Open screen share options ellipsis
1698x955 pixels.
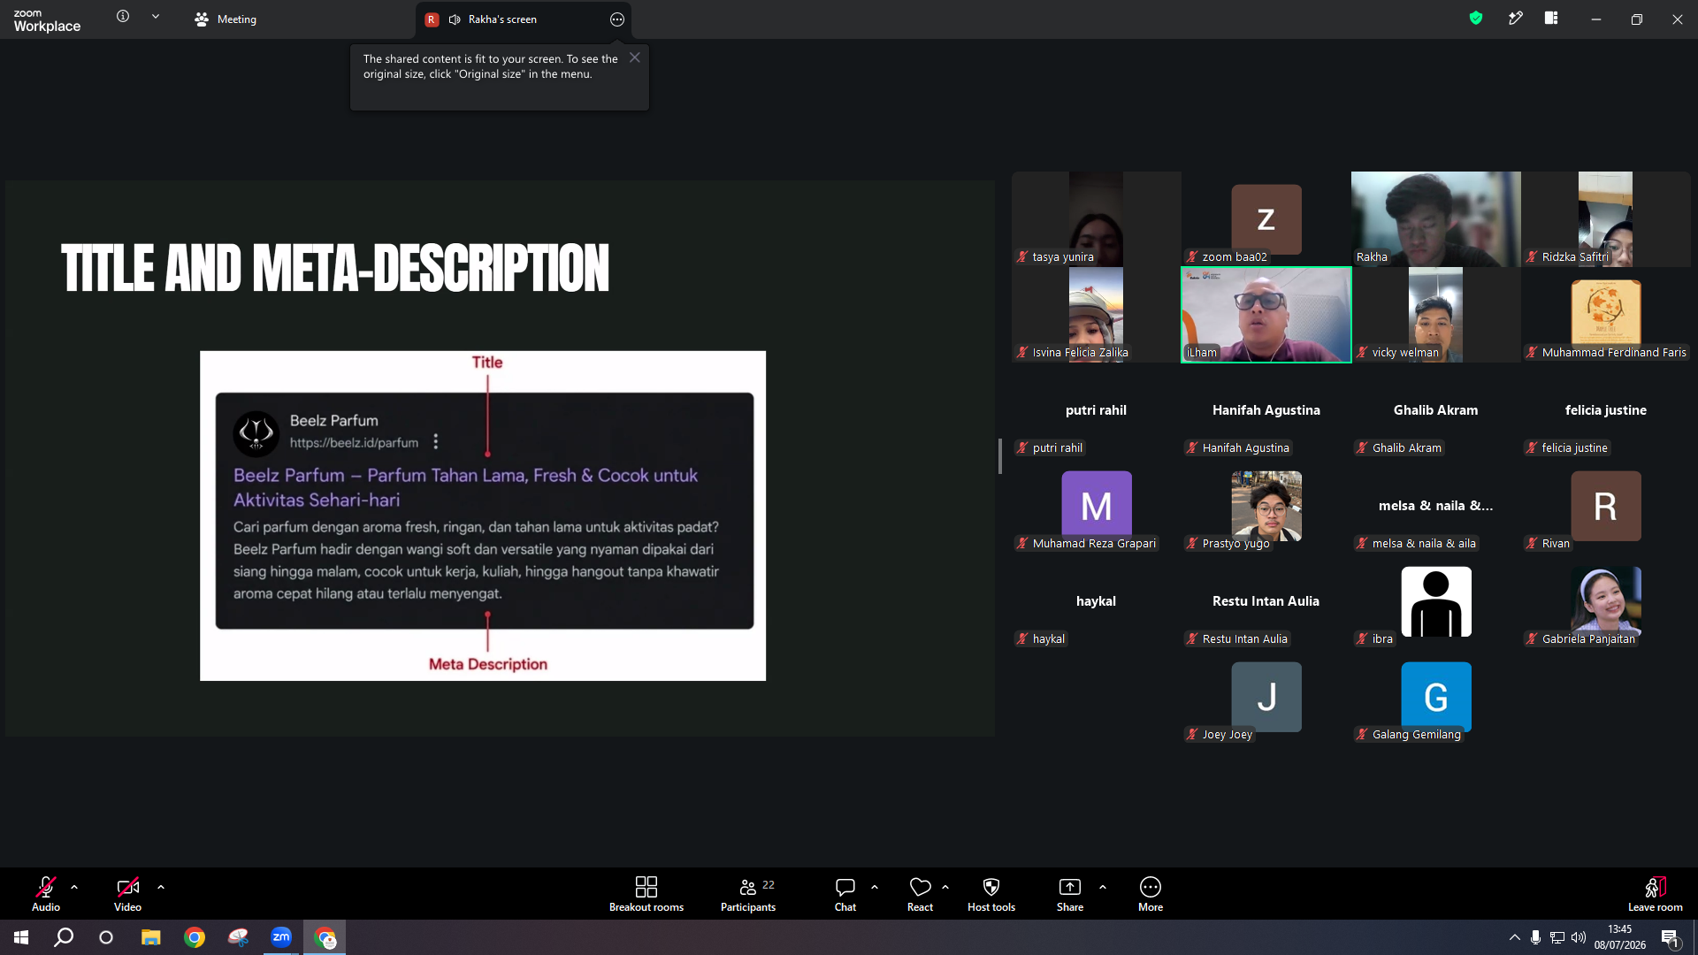click(617, 19)
